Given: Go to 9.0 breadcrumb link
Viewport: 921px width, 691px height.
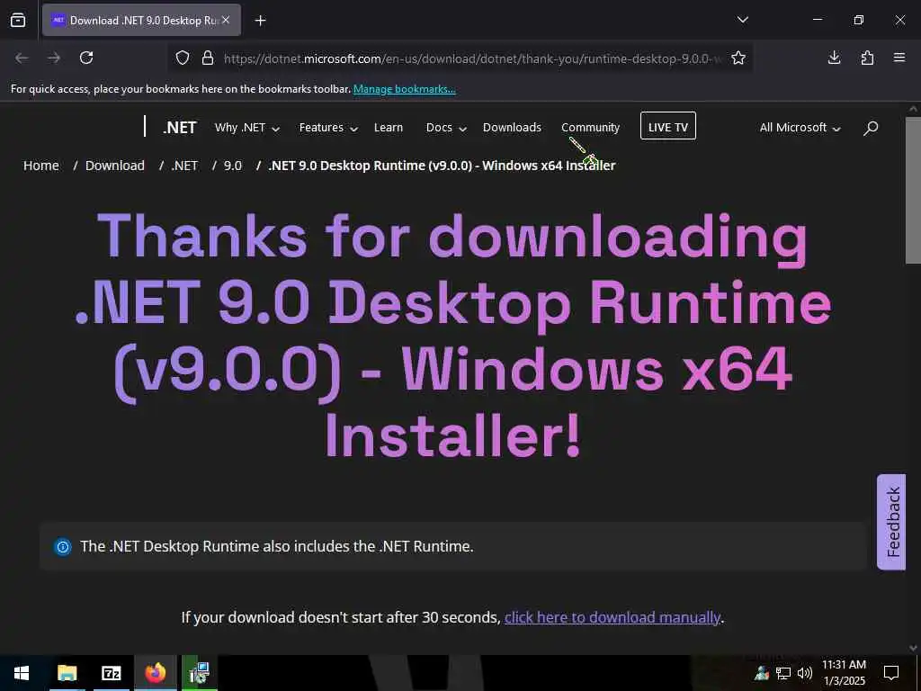Looking at the screenshot, I should point(233,166).
